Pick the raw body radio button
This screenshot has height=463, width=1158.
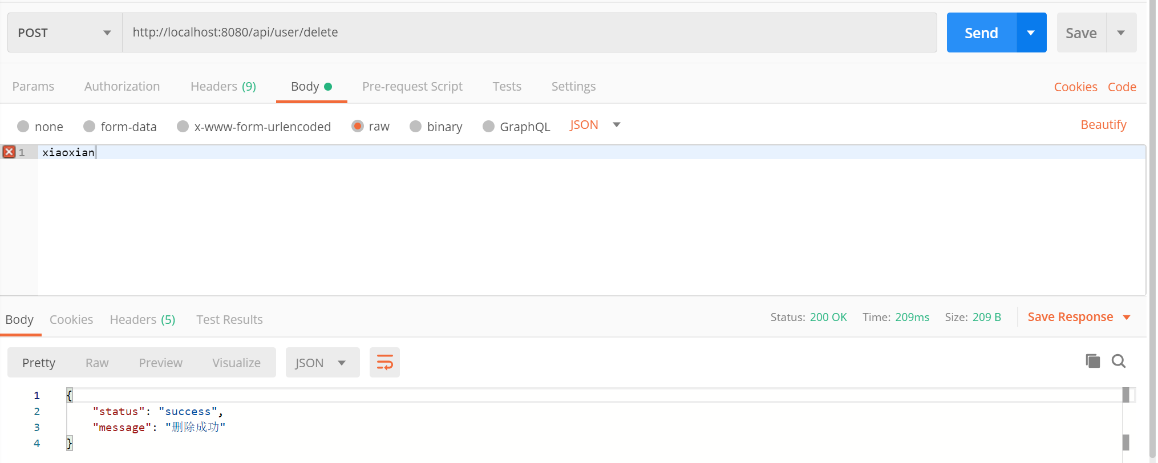click(358, 126)
